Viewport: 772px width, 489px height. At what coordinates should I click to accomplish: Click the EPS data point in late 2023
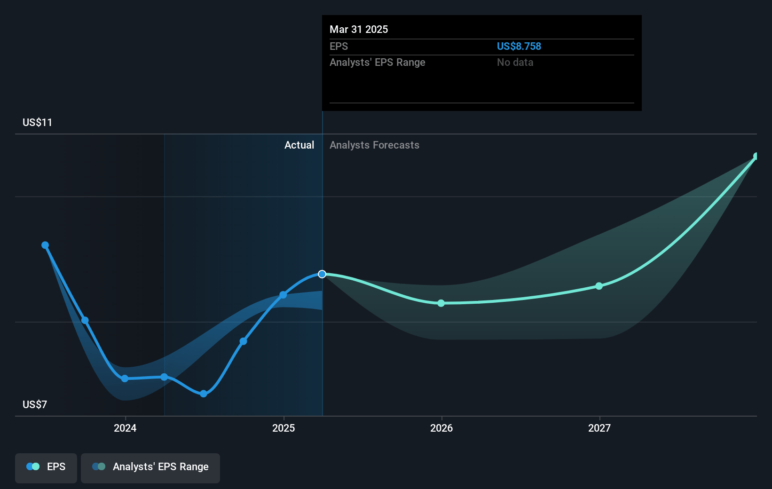(x=85, y=320)
